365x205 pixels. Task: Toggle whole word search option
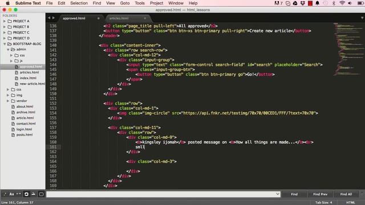(x=19, y=194)
